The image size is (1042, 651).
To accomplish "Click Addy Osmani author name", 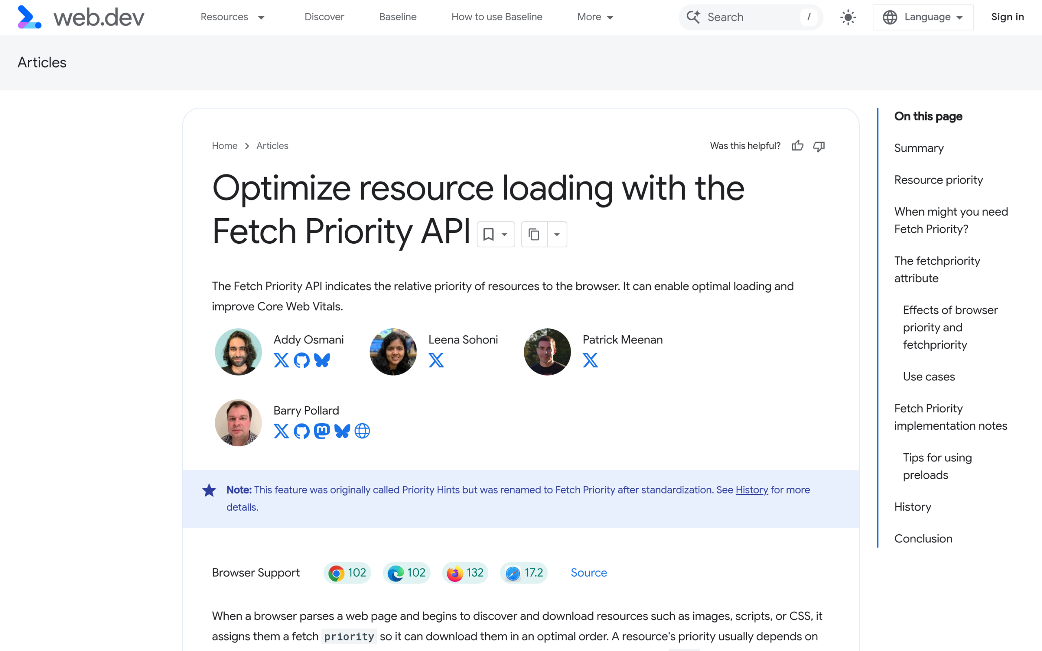I will pyautogui.click(x=308, y=340).
